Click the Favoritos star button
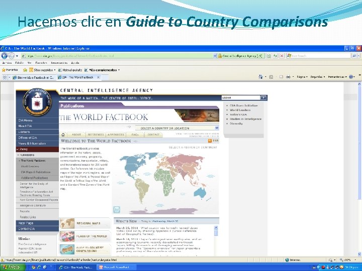 click(x=10, y=70)
